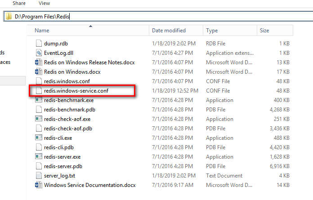Select the EventLog.dll file icon
Screen dimensions: 313x200
click(x=39, y=53)
